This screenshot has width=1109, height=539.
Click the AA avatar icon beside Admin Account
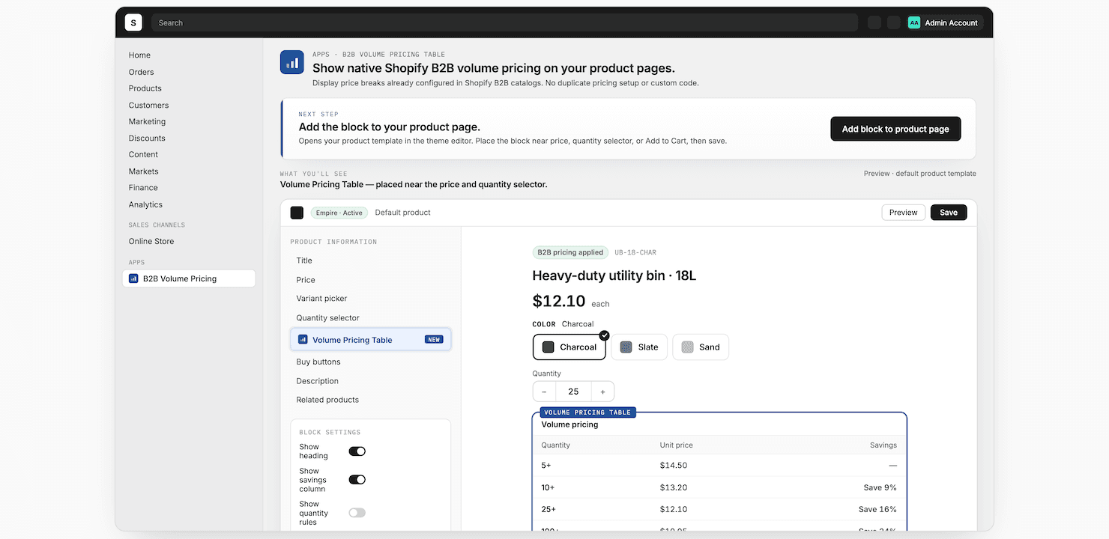point(914,22)
